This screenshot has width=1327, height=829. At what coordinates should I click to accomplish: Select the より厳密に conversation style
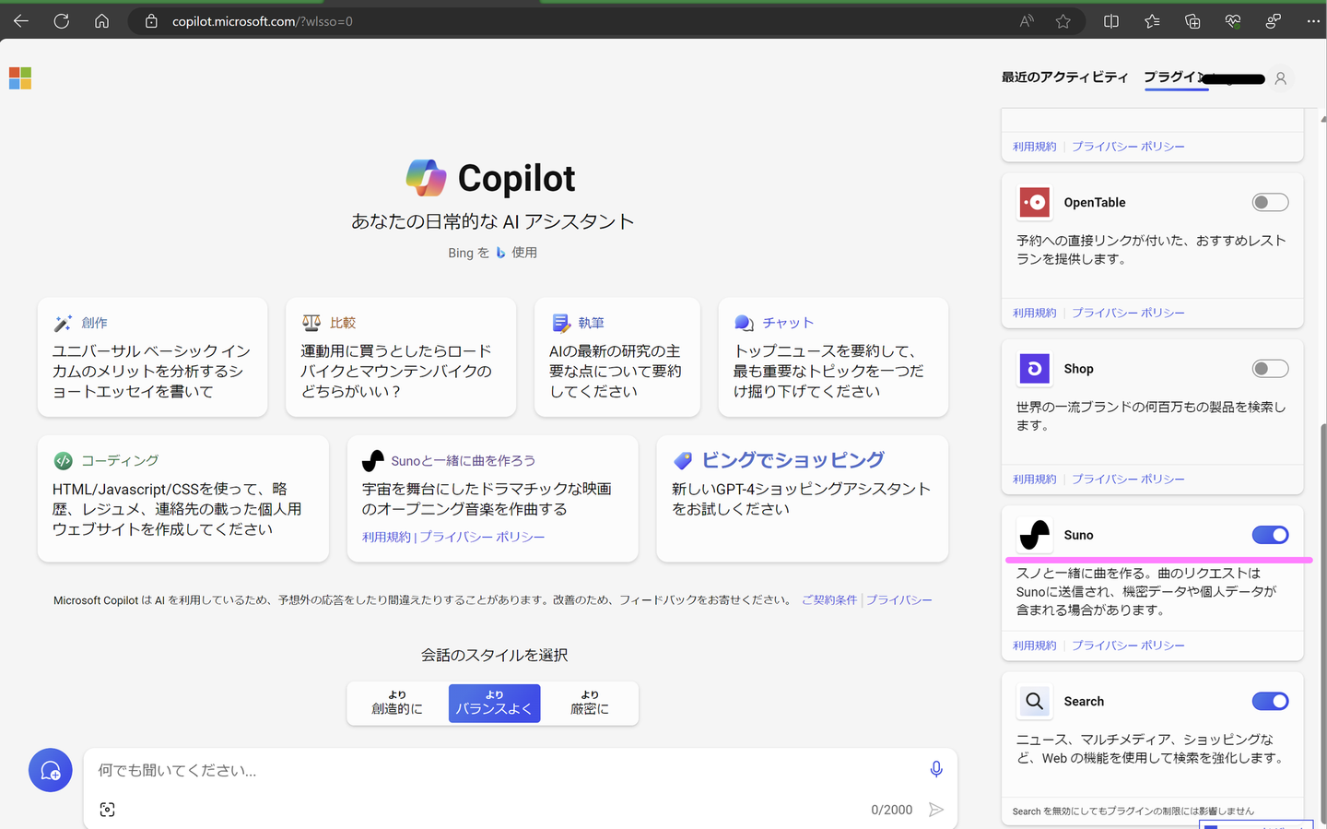click(x=590, y=703)
